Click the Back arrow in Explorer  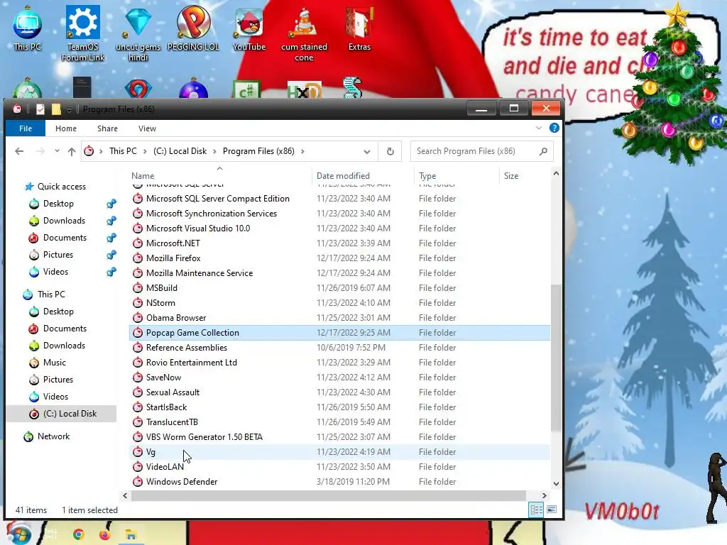click(19, 151)
